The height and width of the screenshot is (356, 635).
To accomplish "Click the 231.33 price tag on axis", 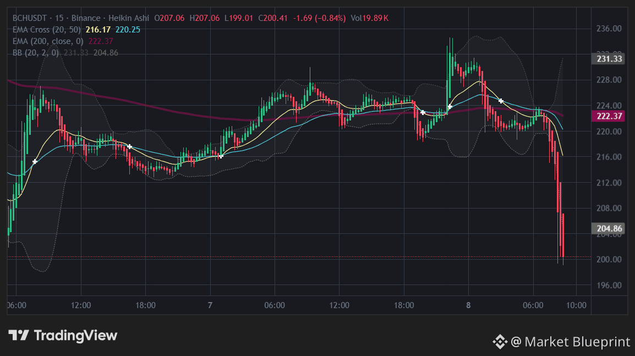I will (x=609, y=59).
